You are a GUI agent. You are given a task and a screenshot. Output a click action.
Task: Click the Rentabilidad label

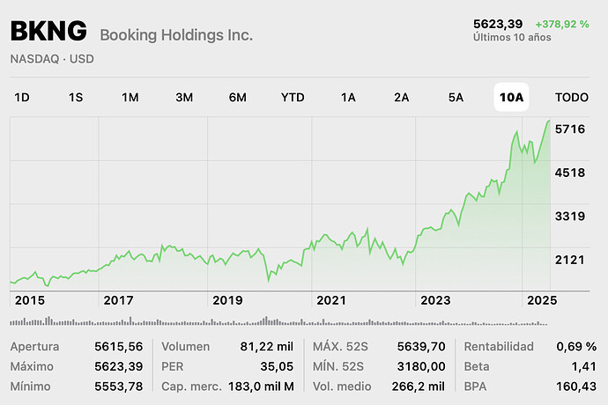point(499,347)
